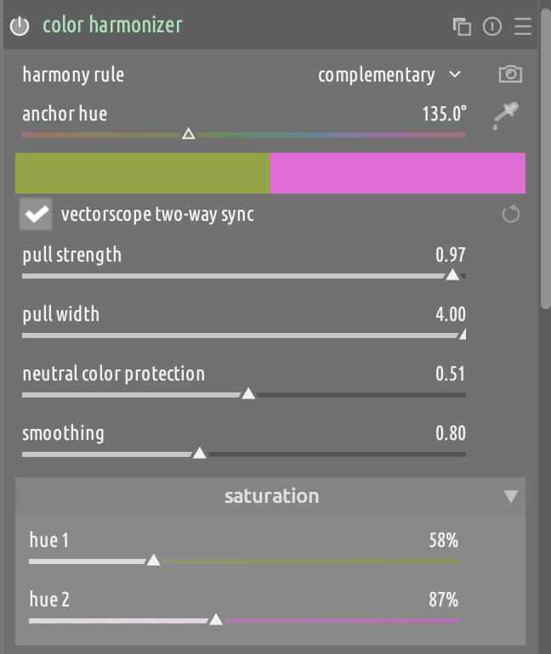This screenshot has width=551, height=654.
Task: Click the smoothing slider
Action: pos(243,454)
